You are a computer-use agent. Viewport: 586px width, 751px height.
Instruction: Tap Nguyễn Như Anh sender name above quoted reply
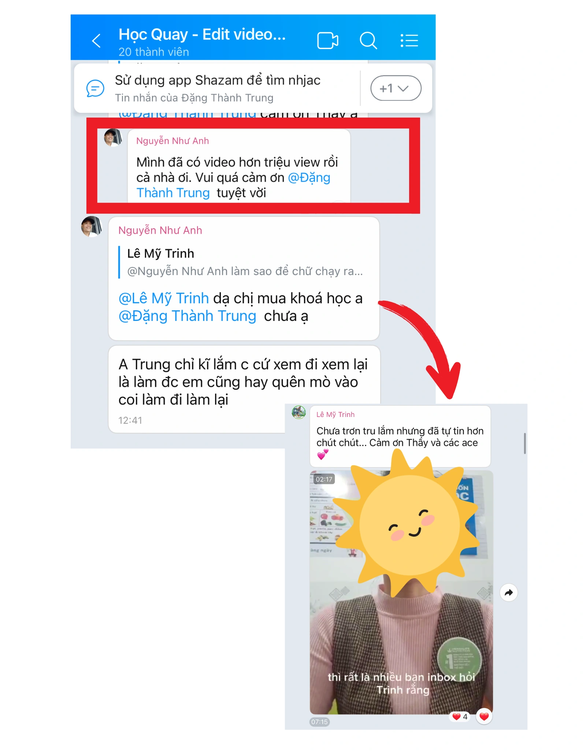(160, 230)
